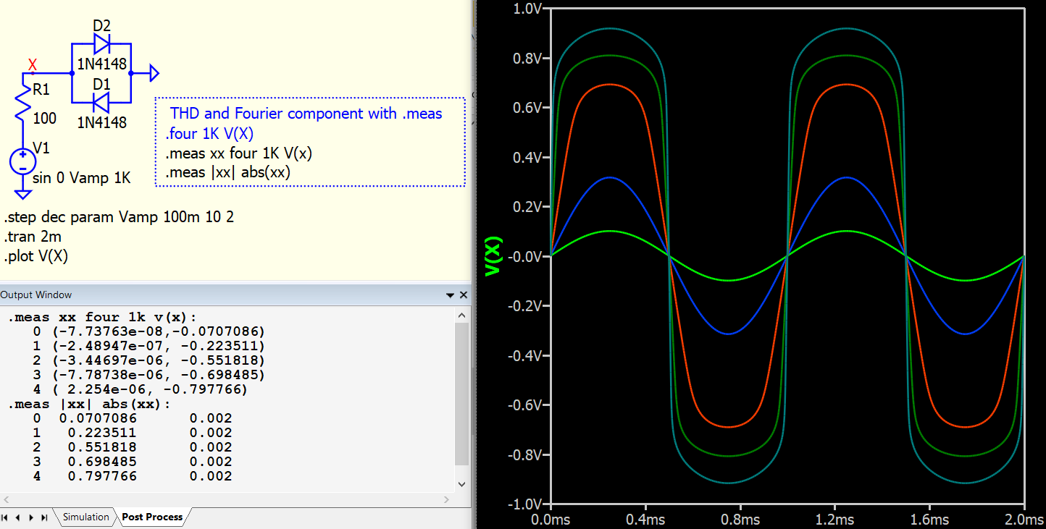Click output row with -7.78738e-06
The height and width of the screenshot is (529, 1046).
[x=149, y=375]
